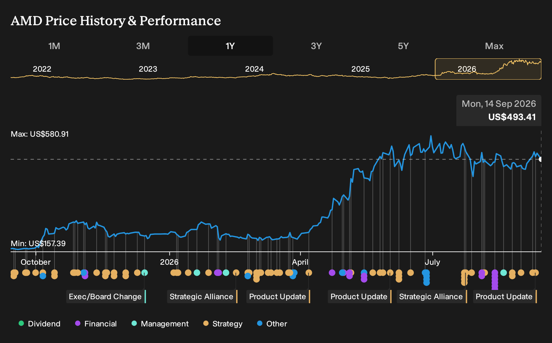Screen dimensions: 552x343
Task: Select the teal dot above Exec/Board Change
Action: pos(144,273)
